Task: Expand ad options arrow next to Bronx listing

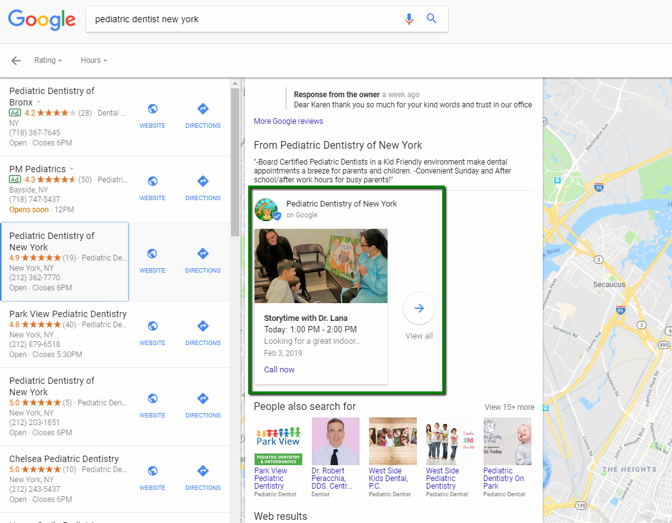Action: (x=39, y=102)
